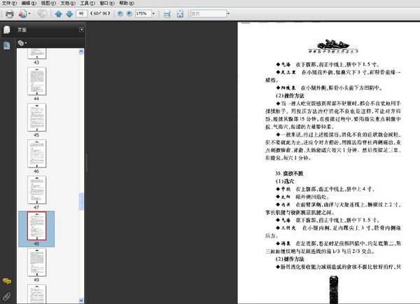
Task: Open the pages panel options gear menu
Action: pyautogui.click(x=22, y=43)
